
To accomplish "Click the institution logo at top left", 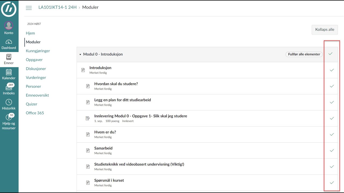I will (9, 9).
